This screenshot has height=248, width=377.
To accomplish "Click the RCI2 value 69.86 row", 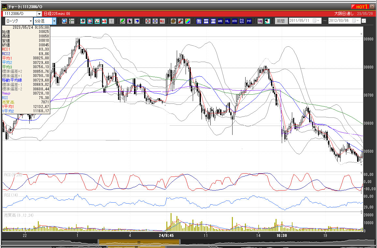I will coord(25,54).
